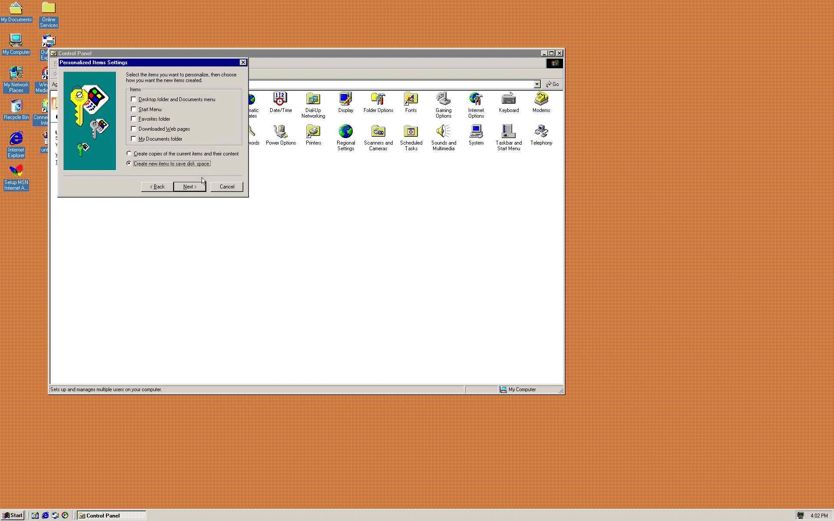Tick the Favorites folder checkbox
834x521 pixels.
134,119
